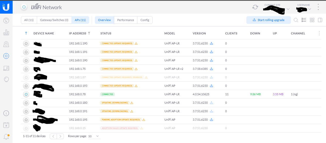This screenshot has height=143, width=326.
Task: Click IP address 192.168.0.78
Action: coord(77,94)
